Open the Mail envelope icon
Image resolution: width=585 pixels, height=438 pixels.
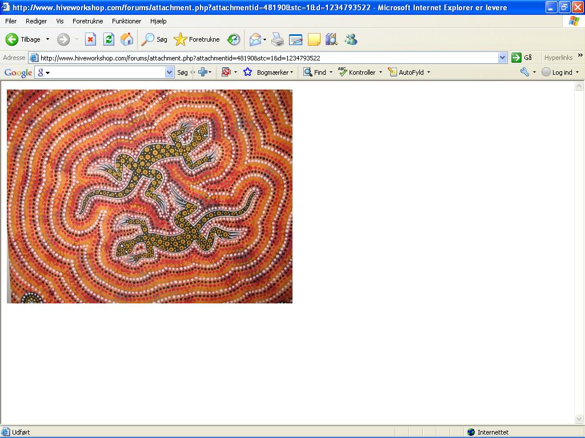pos(255,39)
